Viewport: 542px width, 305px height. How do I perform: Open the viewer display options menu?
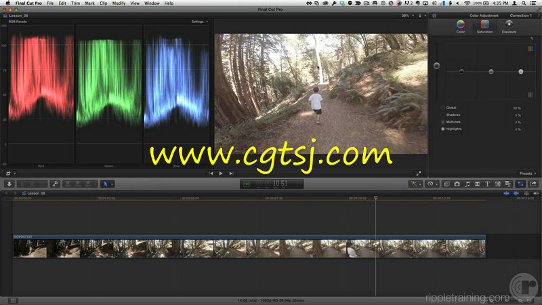pyautogui.click(x=422, y=16)
